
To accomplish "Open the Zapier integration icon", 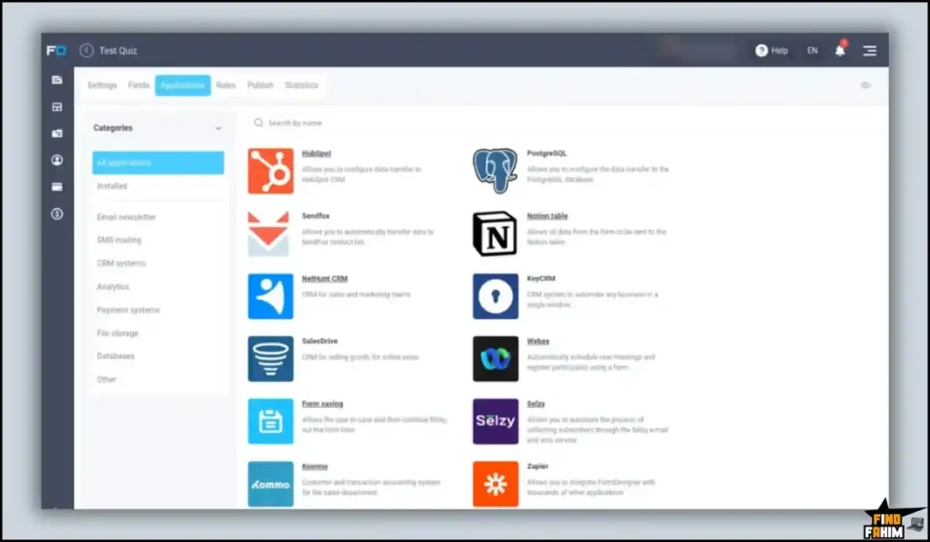I will tap(495, 484).
